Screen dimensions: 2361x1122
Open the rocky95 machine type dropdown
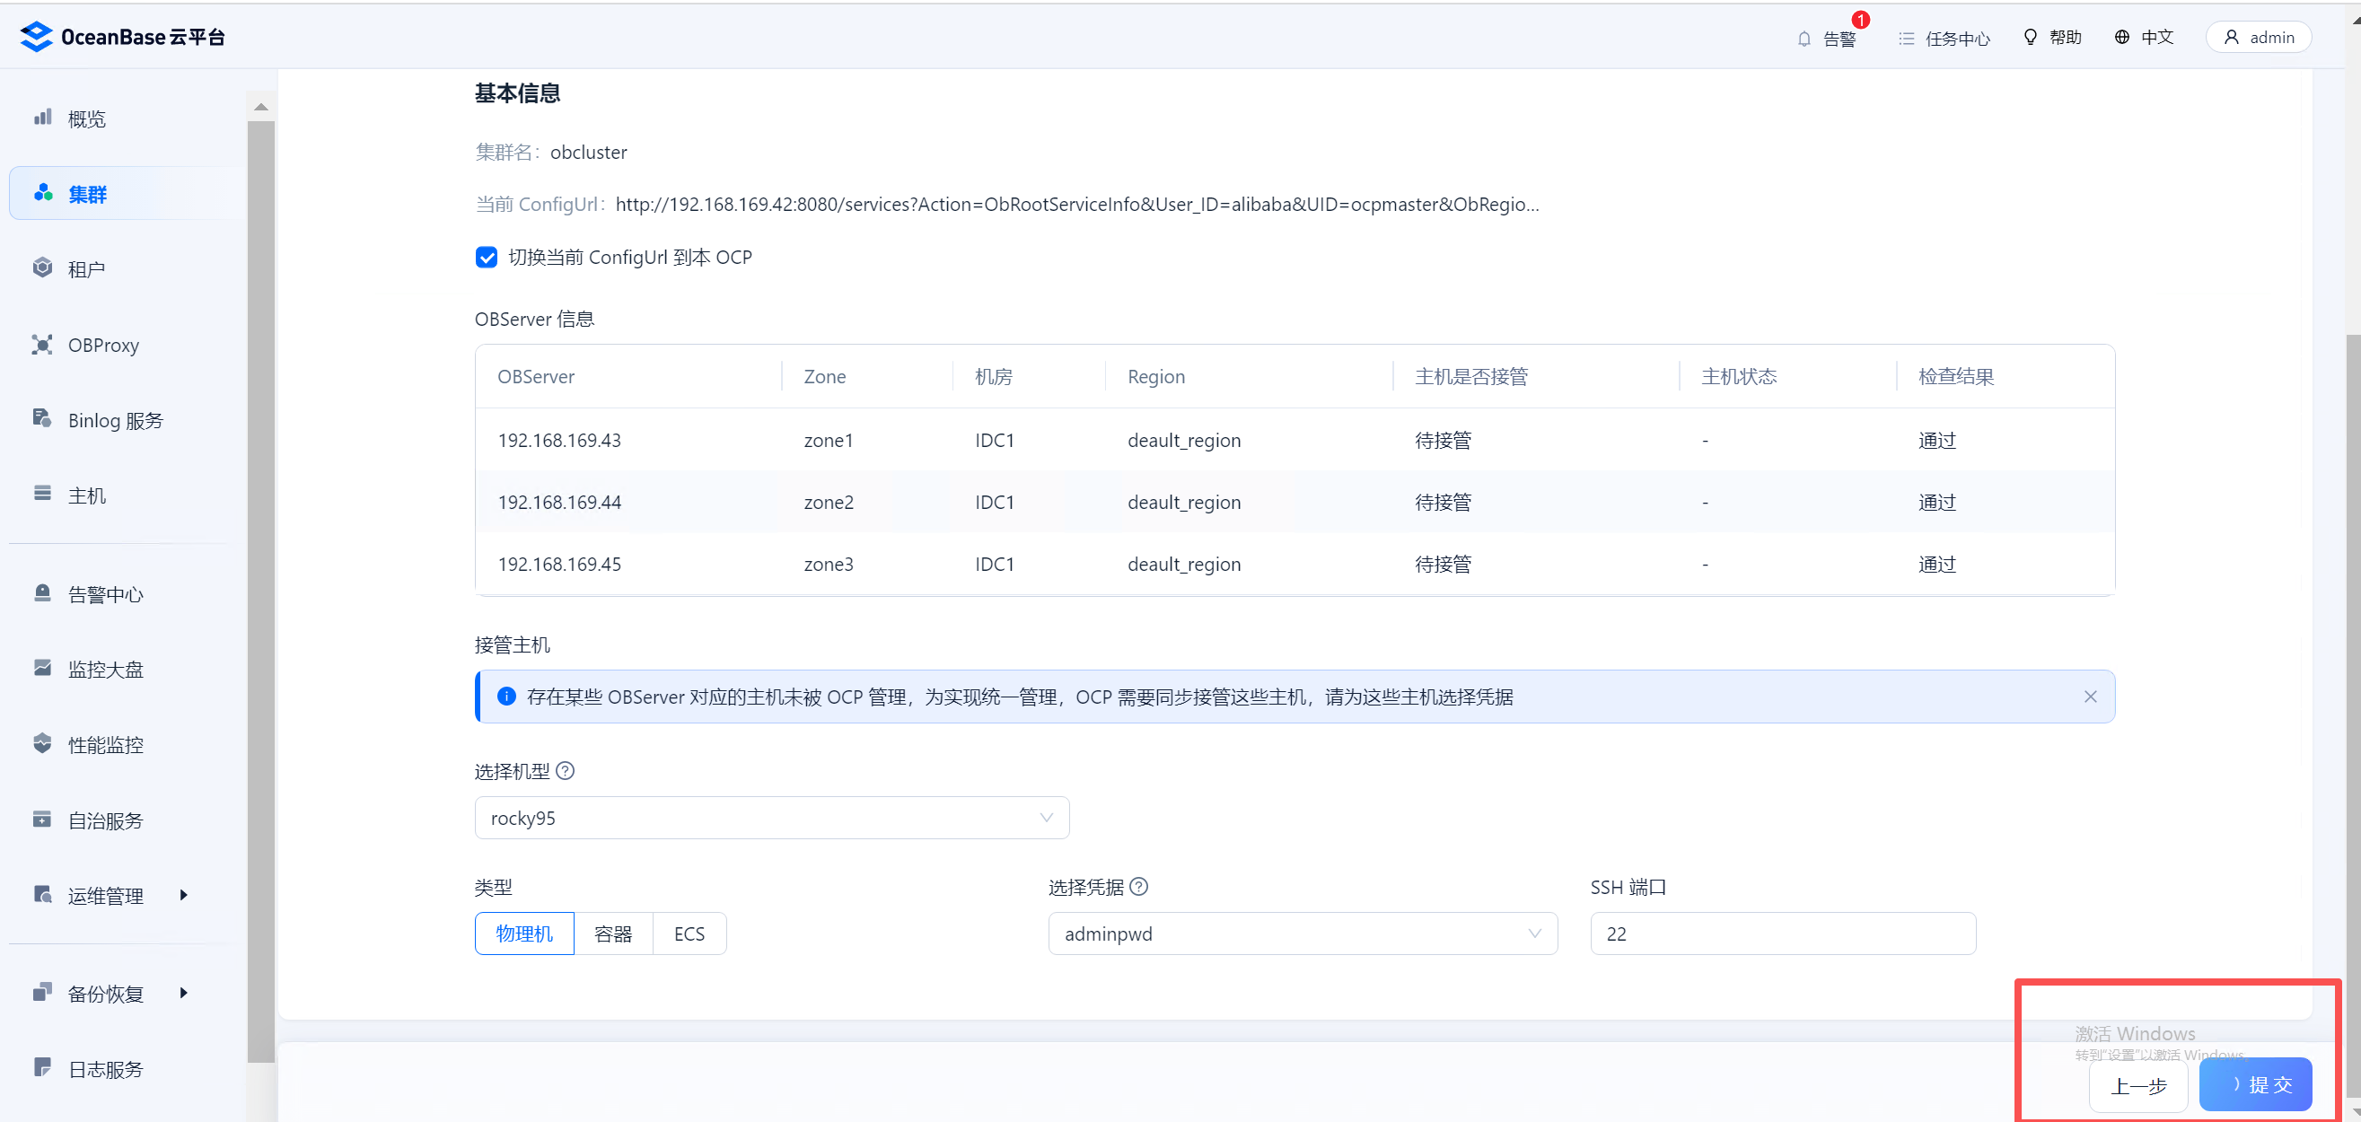771,818
